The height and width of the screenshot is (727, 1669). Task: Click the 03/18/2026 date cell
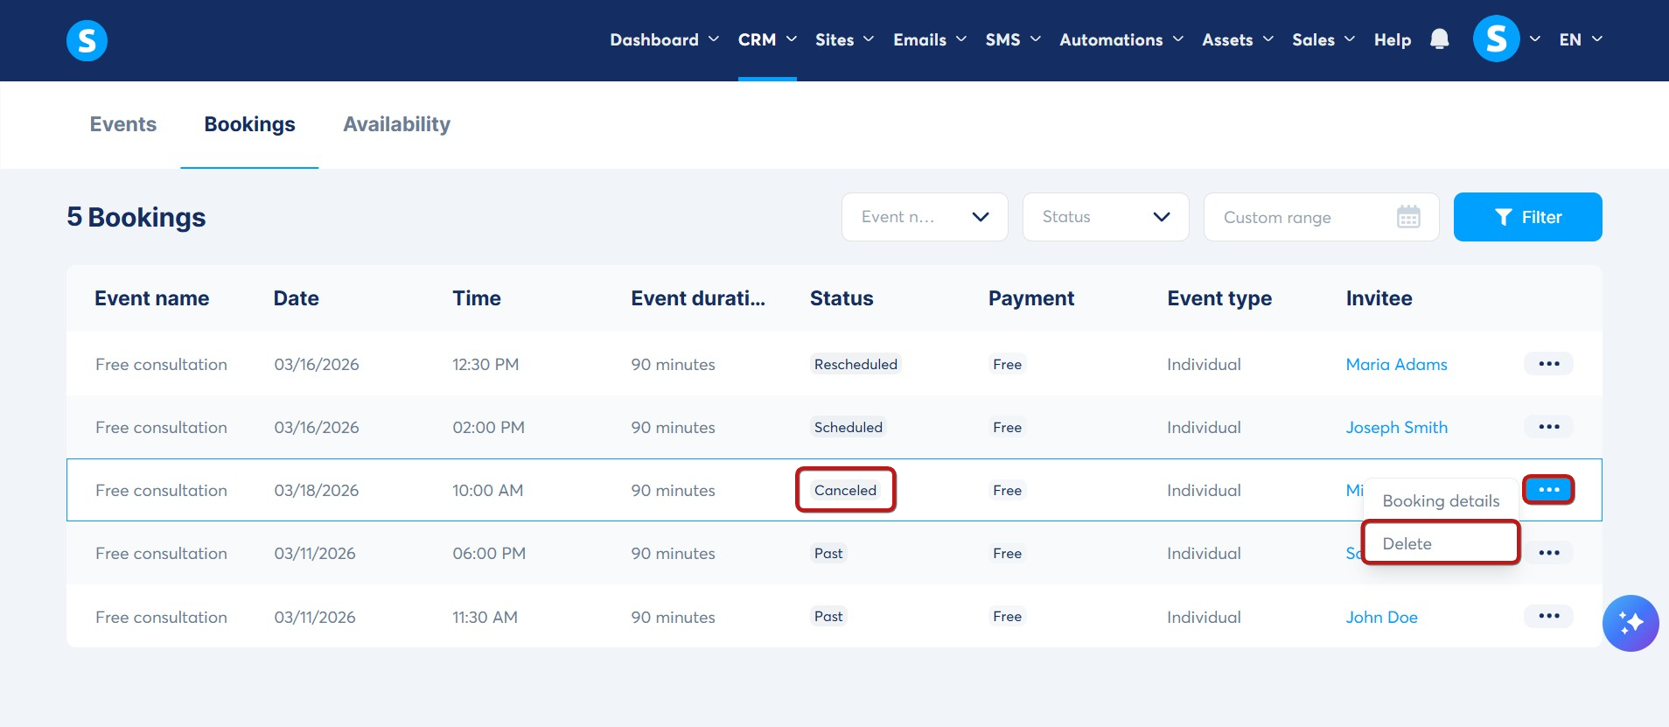317,490
